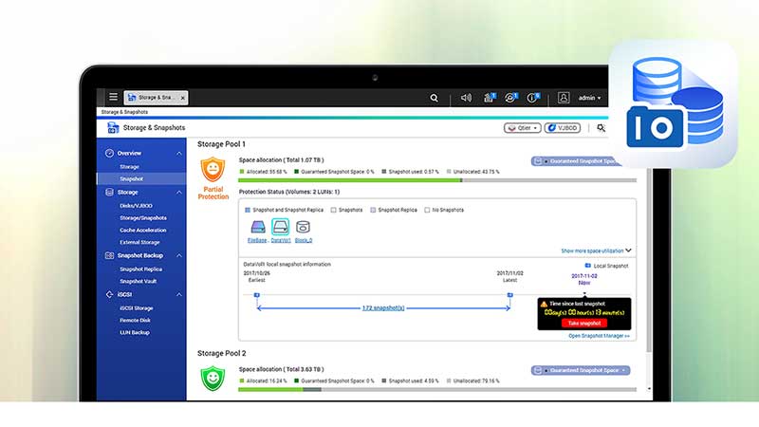Open Snapshot Manager link
Viewport: 759px width, 427px height.
tap(600, 336)
